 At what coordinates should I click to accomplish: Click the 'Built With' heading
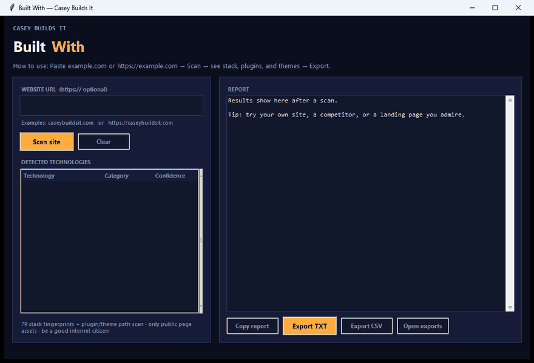(49, 47)
